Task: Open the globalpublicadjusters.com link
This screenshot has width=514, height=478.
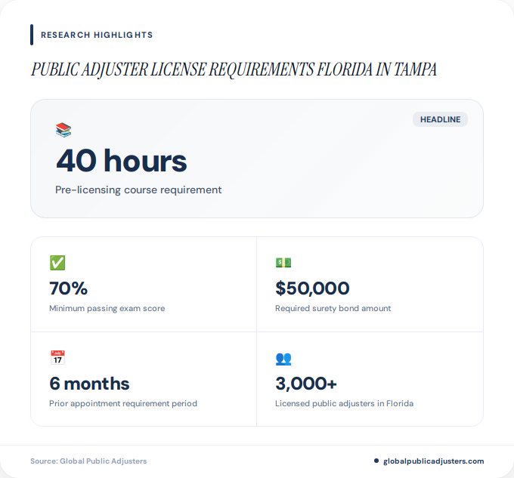Action: [433, 461]
